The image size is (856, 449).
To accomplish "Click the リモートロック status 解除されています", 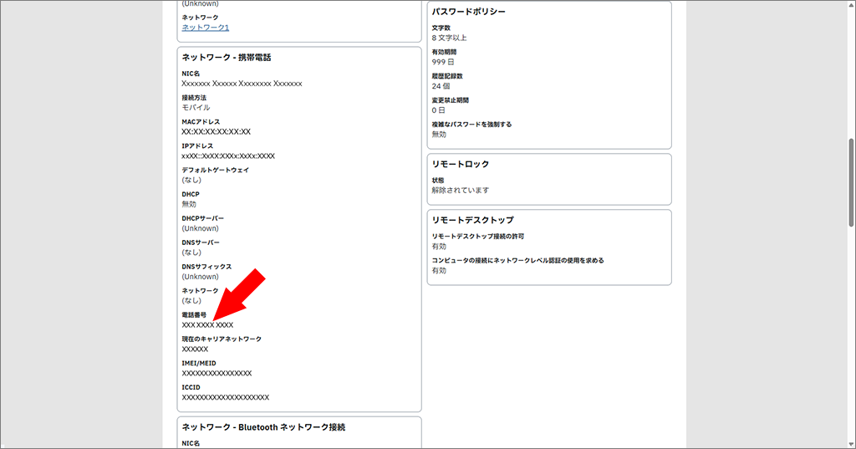I will (x=461, y=190).
